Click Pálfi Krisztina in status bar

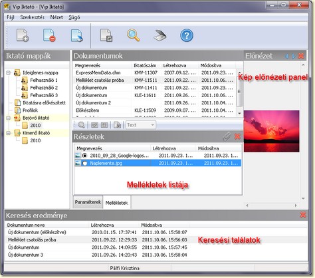coord(125,268)
